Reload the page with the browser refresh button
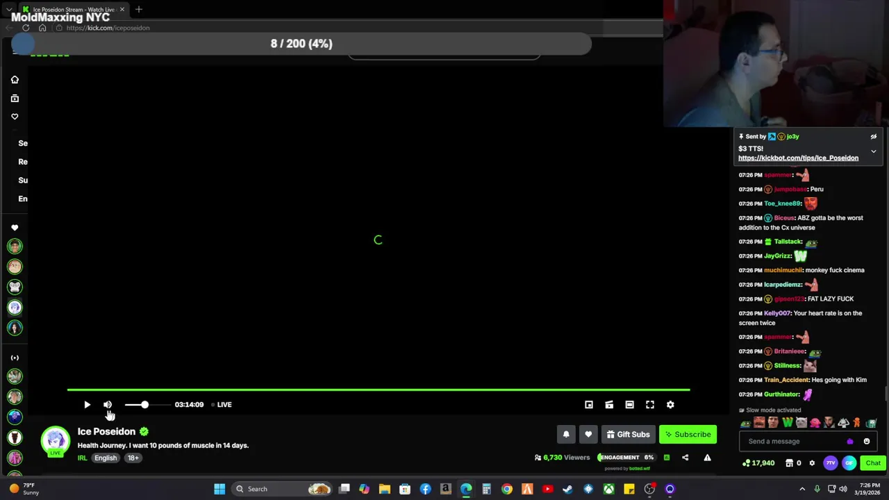 tap(26, 28)
